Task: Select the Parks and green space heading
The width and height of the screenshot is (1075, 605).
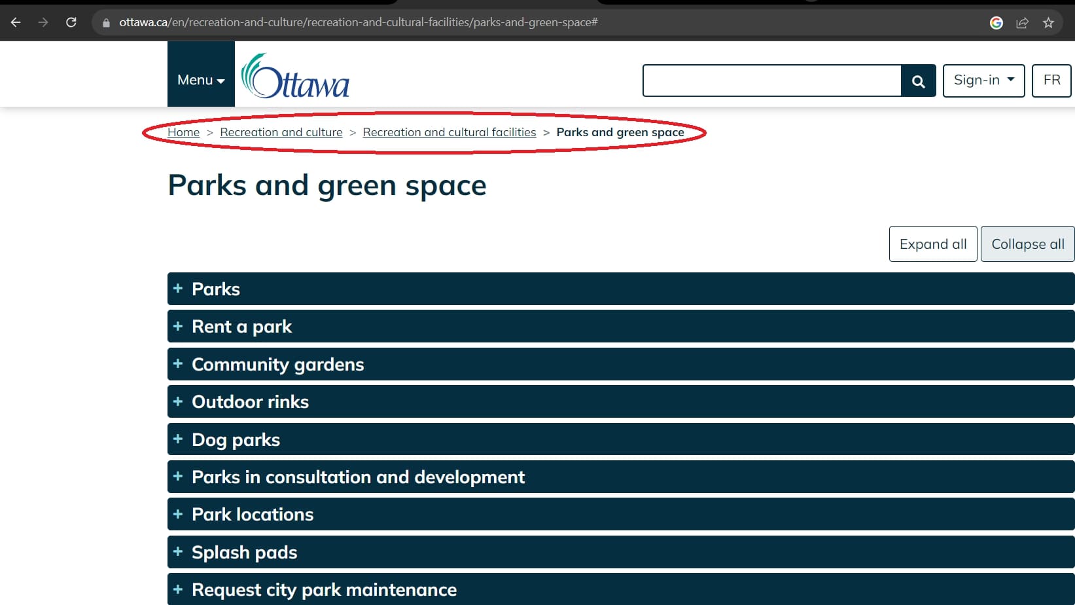Action: point(327,185)
